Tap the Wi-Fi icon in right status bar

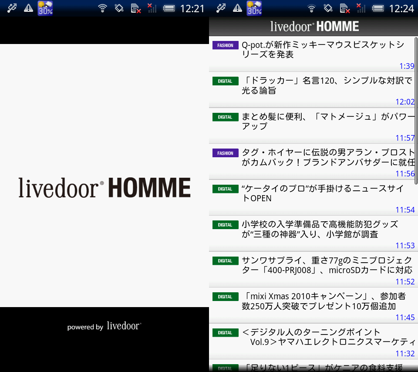(x=311, y=9)
